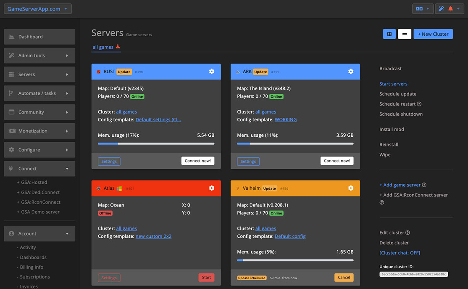Open the RUST server gear settings icon

pos(212,72)
